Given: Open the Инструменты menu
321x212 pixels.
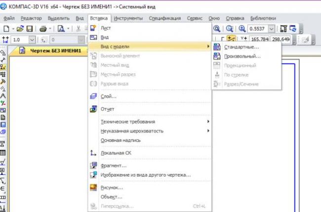Looking at the screenshot, I should click(x=128, y=18).
